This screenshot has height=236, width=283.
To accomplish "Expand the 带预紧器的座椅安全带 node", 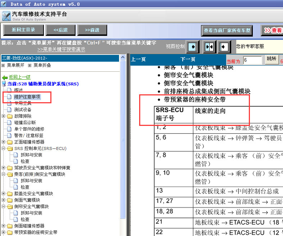I will pyautogui.click(x=3, y=232).
